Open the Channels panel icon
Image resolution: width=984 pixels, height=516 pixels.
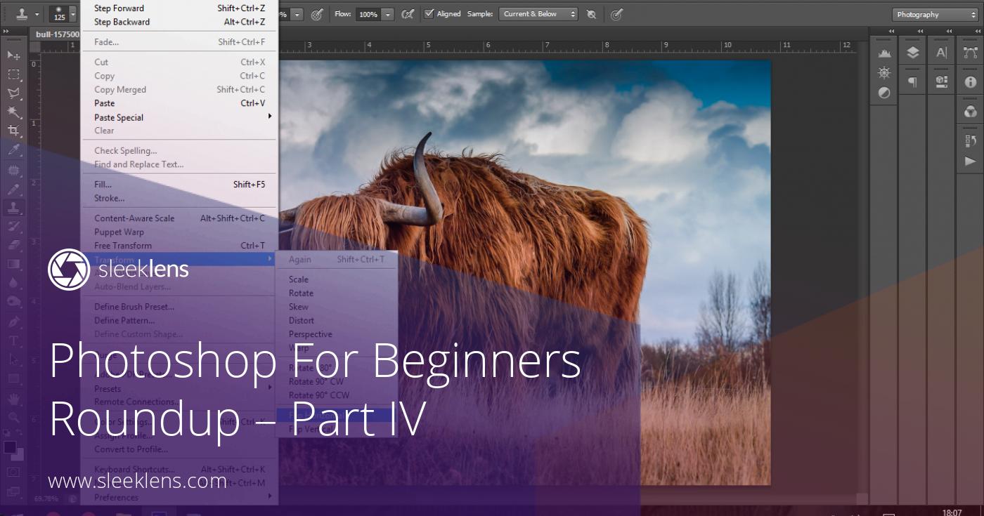pos(970,112)
